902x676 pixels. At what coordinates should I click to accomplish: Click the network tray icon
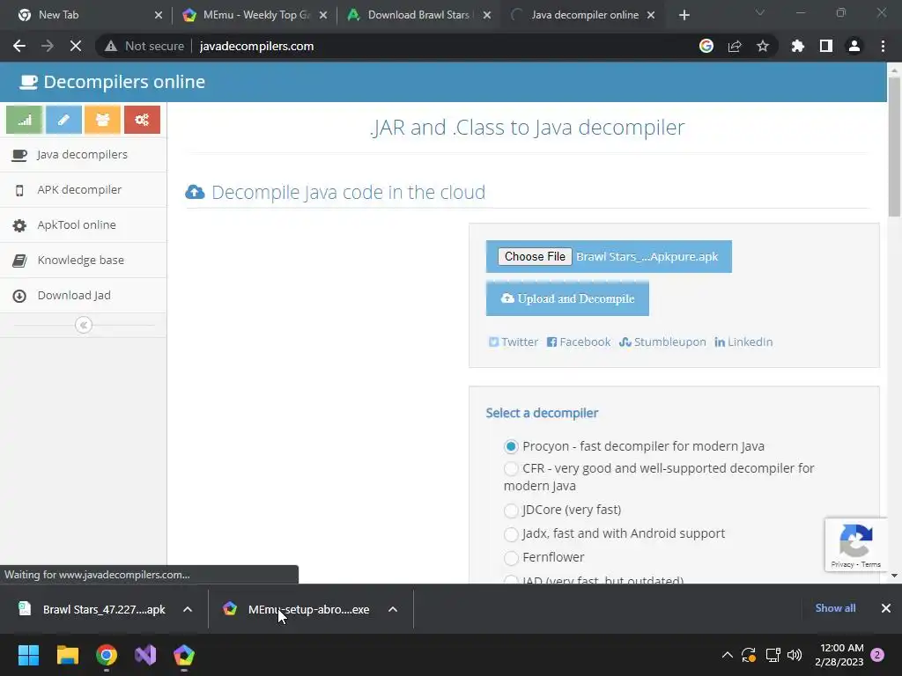pos(773,655)
